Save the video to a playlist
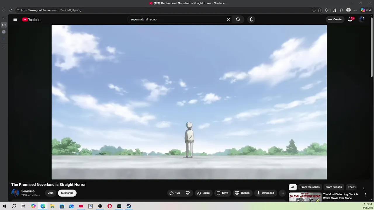This screenshot has height=210, width=374. (222, 193)
